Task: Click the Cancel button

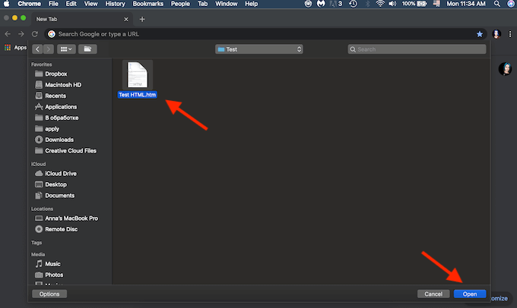Action: click(433, 294)
